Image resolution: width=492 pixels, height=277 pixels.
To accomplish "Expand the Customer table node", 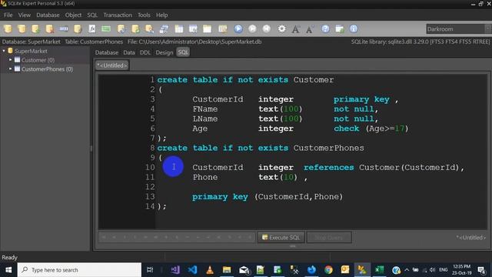I will pos(10,60).
